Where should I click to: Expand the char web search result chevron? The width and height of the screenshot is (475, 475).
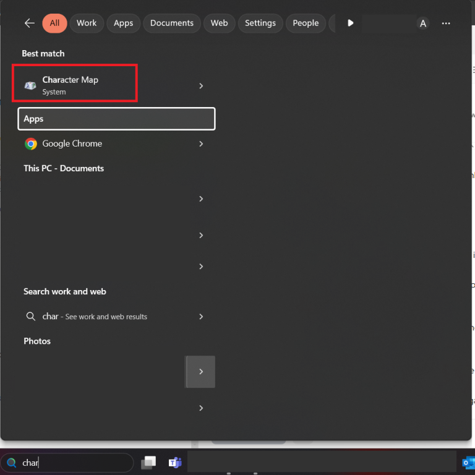(201, 317)
